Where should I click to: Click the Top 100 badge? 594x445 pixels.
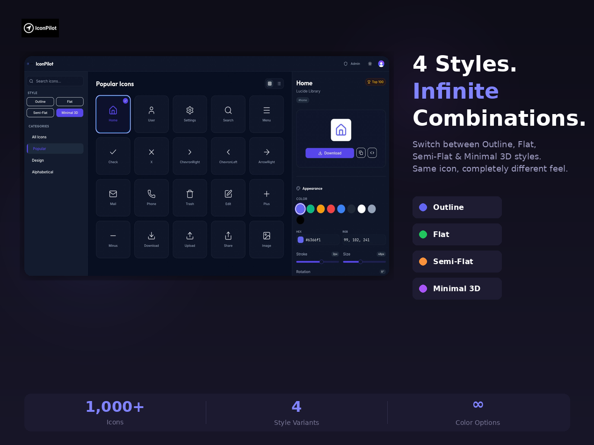[x=375, y=81]
